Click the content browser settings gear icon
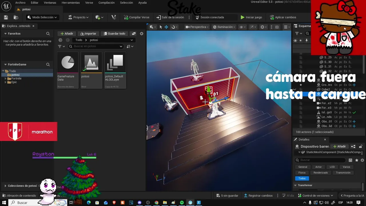 (142, 33)
